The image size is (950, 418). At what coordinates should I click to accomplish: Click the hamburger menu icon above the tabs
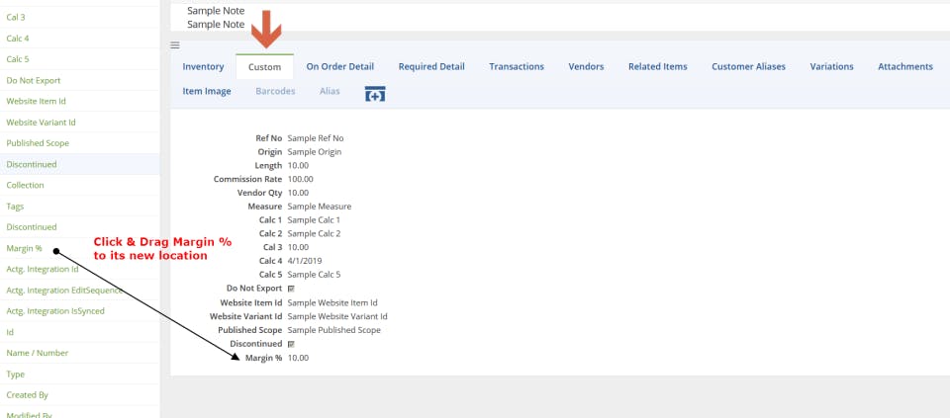(x=175, y=45)
